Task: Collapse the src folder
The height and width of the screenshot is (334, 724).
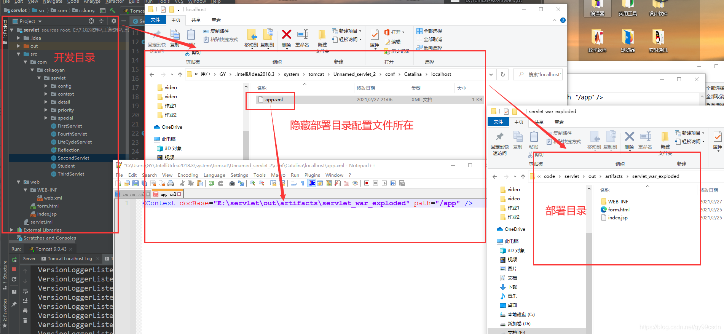Action: (18, 54)
